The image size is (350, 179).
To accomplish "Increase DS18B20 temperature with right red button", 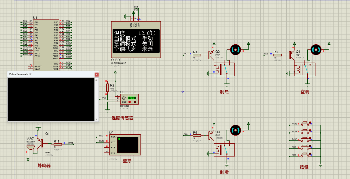I will point(135,102).
